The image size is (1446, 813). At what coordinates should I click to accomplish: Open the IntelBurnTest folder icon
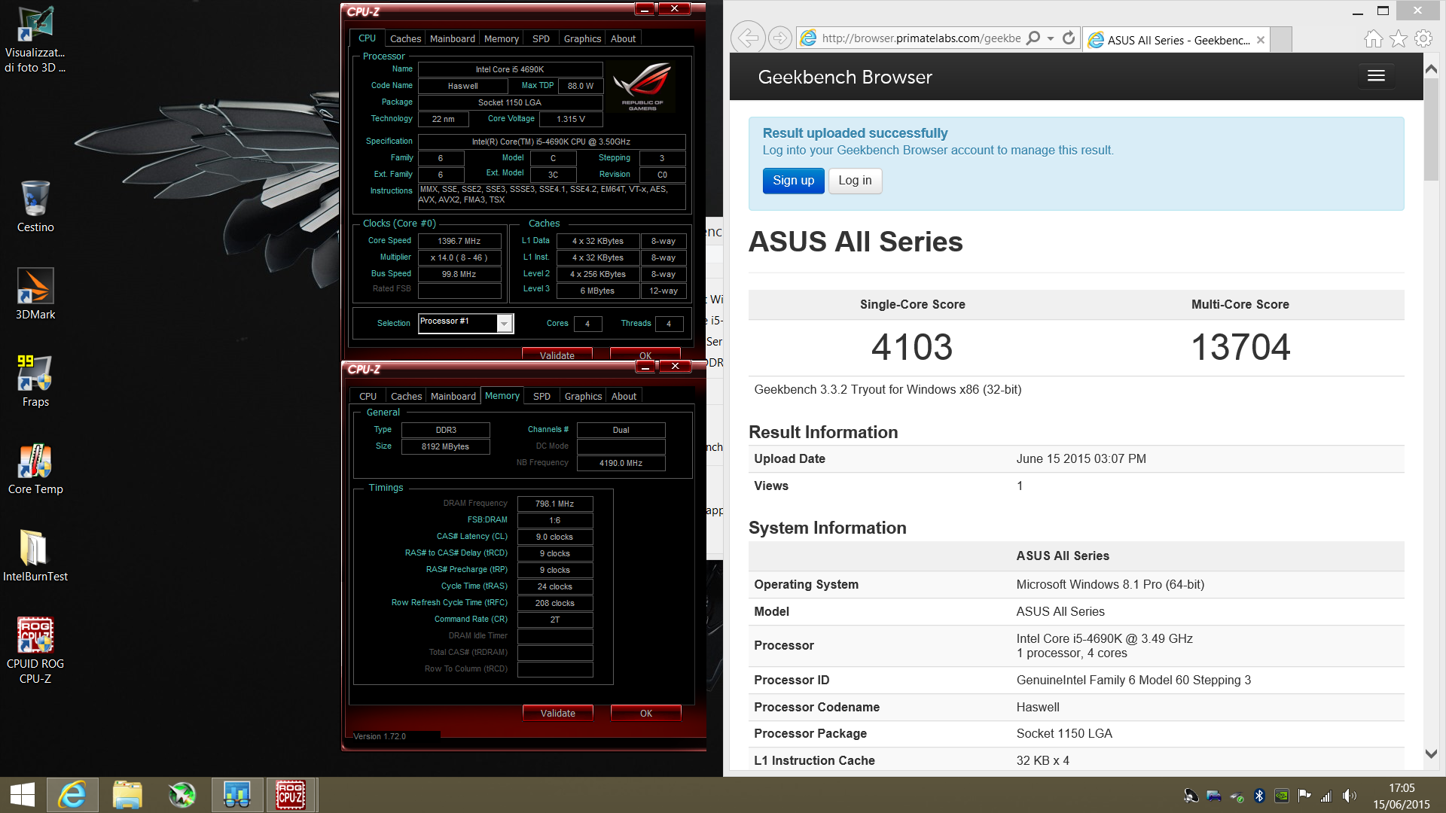coord(35,556)
